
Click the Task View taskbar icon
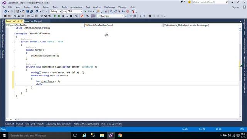(75, 136)
